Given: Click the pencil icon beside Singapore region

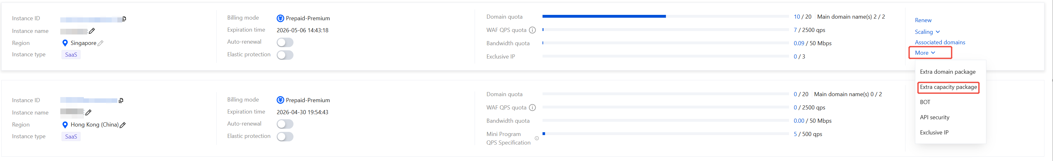Looking at the screenshot, I should coord(101,43).
